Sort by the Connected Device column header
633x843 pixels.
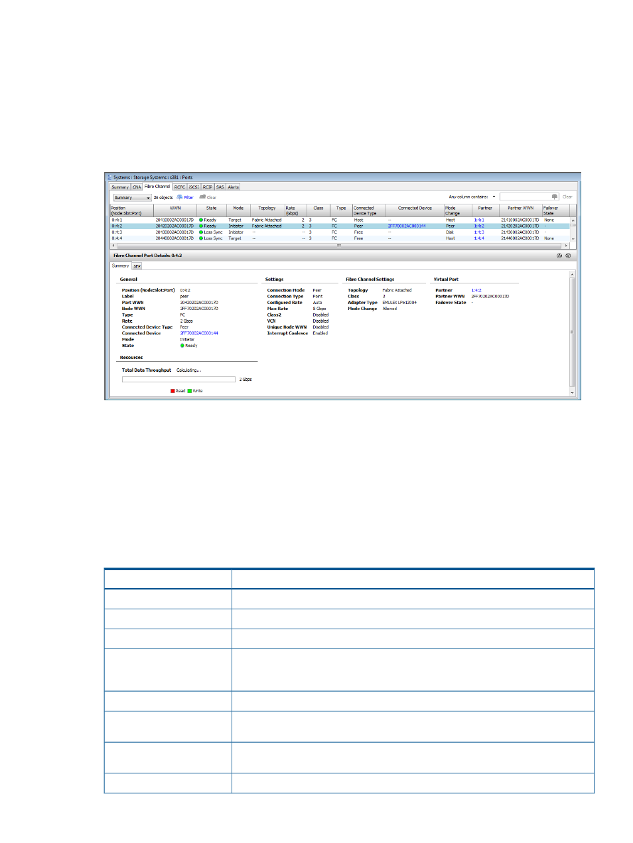tap(415, 210)
